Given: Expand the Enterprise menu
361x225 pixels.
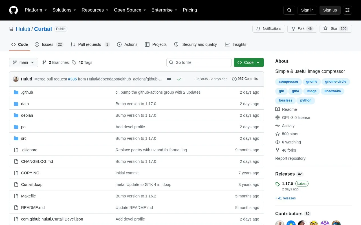Looking at the screenshot, I should click(x=164, y=10).
